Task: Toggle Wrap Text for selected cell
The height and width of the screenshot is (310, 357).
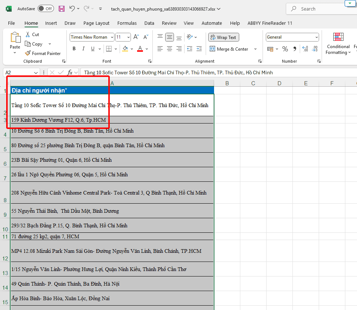Action: (x=223, y=37)
